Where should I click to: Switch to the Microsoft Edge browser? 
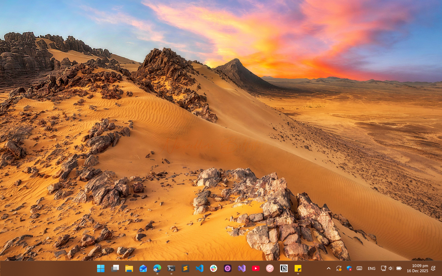point(157,268)
